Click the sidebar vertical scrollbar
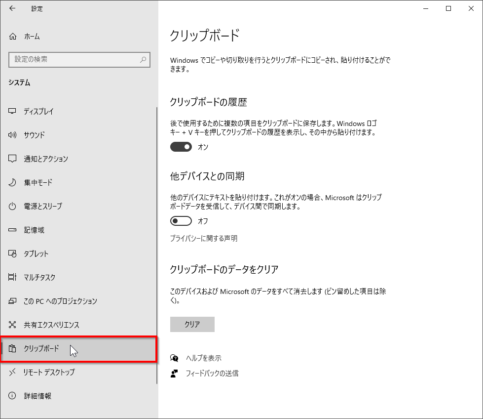This screenshot has width=483, height=419. [x=157, y=245]
